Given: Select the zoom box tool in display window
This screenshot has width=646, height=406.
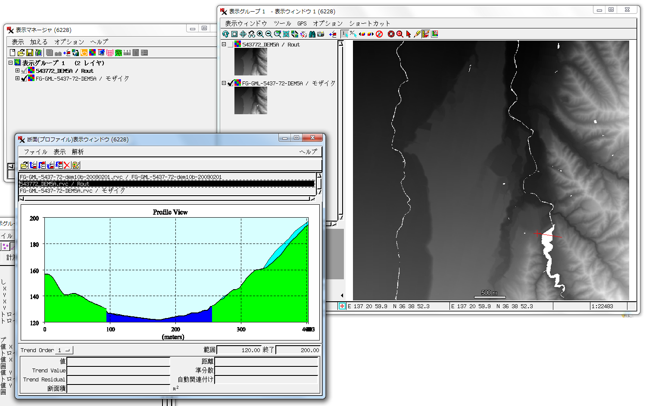Looking at the screenshot, I should coord(234,34).
